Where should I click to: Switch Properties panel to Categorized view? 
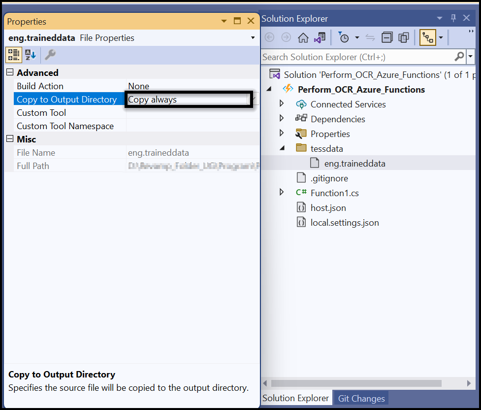point(13,55)
